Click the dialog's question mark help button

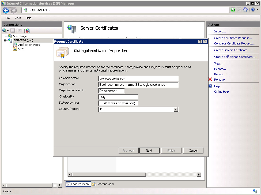[200, 42]
